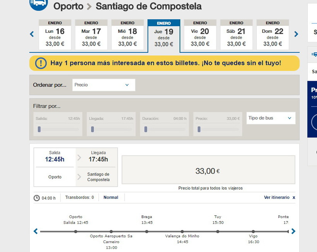Choose the Dom 22 Enero date tab

(x=273, y=35)
